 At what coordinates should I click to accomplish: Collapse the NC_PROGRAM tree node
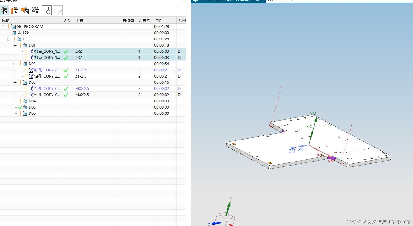(3, 27)
